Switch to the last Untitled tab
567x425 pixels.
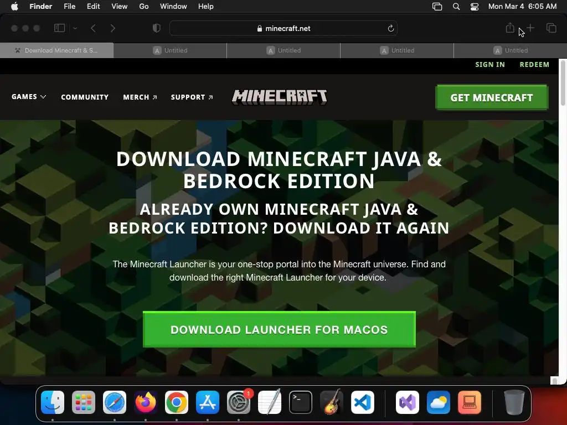coord(510,50)
